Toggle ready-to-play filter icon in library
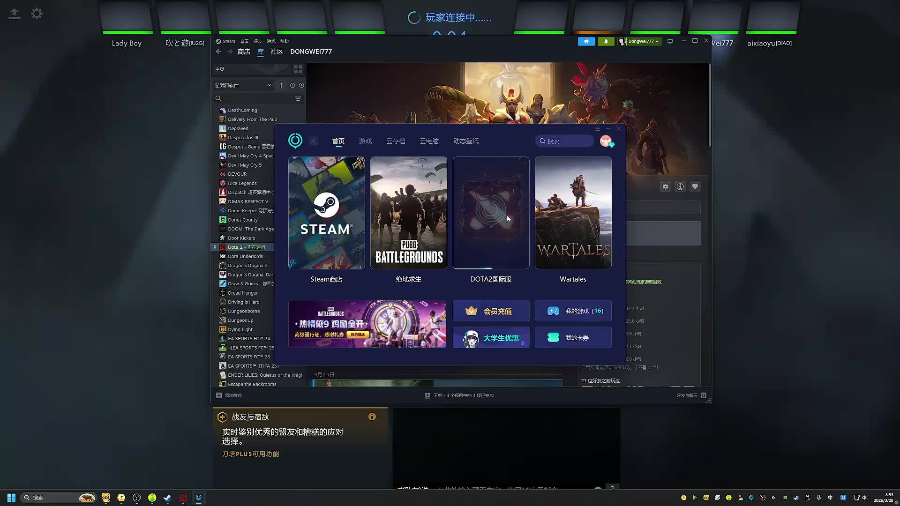The width and height of the screenshot is (900, 506). pos(301,85)
